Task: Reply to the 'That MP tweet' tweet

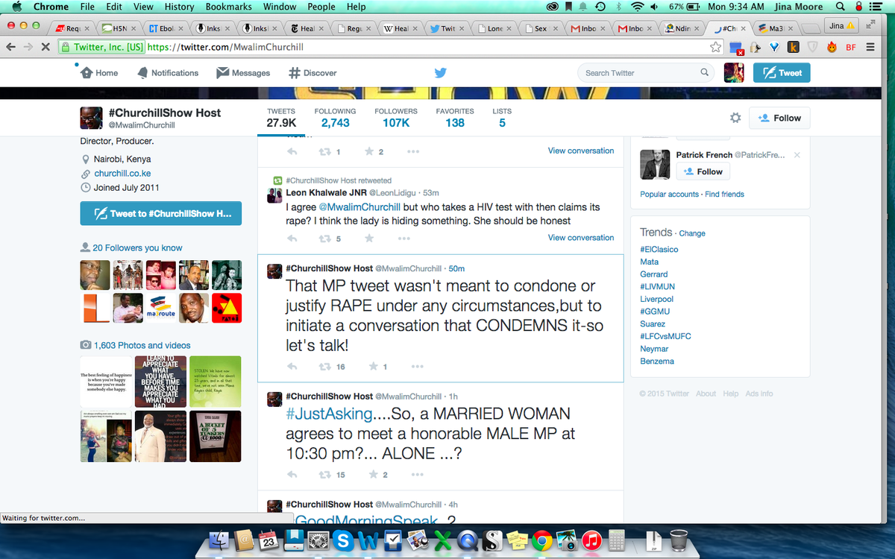Action: pyautogui.click(x=292, y=367)
